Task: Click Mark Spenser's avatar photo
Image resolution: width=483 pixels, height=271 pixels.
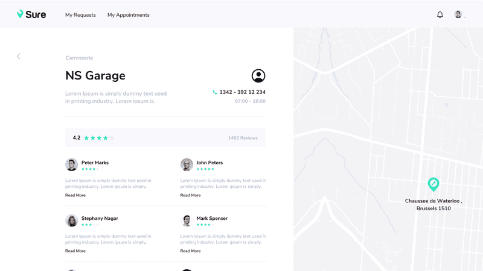Action: tap(187, 220)
